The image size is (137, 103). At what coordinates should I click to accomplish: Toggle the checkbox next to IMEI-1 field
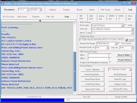[x=110, y=55]
